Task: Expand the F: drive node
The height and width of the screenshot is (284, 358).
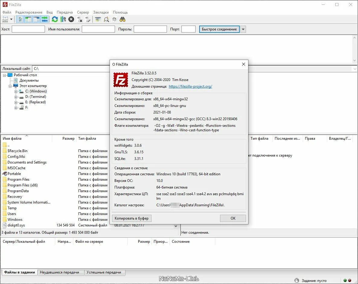Action: 16,108
